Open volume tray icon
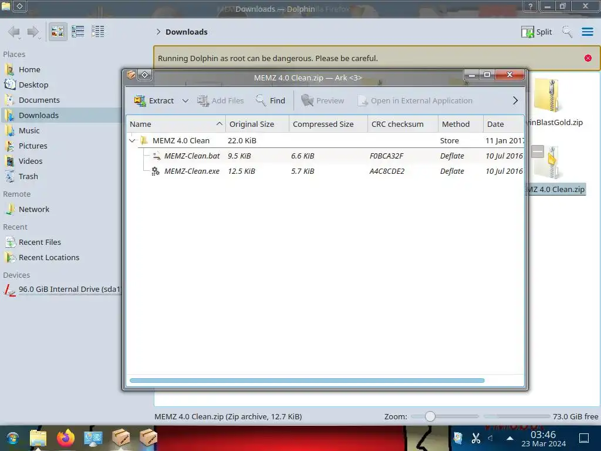This screenshot has height=451, width=601. pos(490,438)
